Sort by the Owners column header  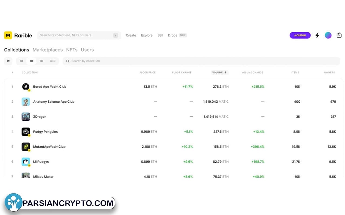(329, 73)
